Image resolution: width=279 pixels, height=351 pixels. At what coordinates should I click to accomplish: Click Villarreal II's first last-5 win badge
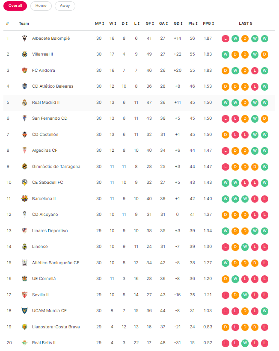[x=226, y=54]
